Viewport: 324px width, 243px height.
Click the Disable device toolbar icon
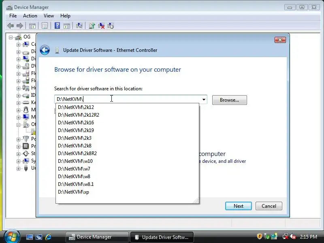click(111, 26)
